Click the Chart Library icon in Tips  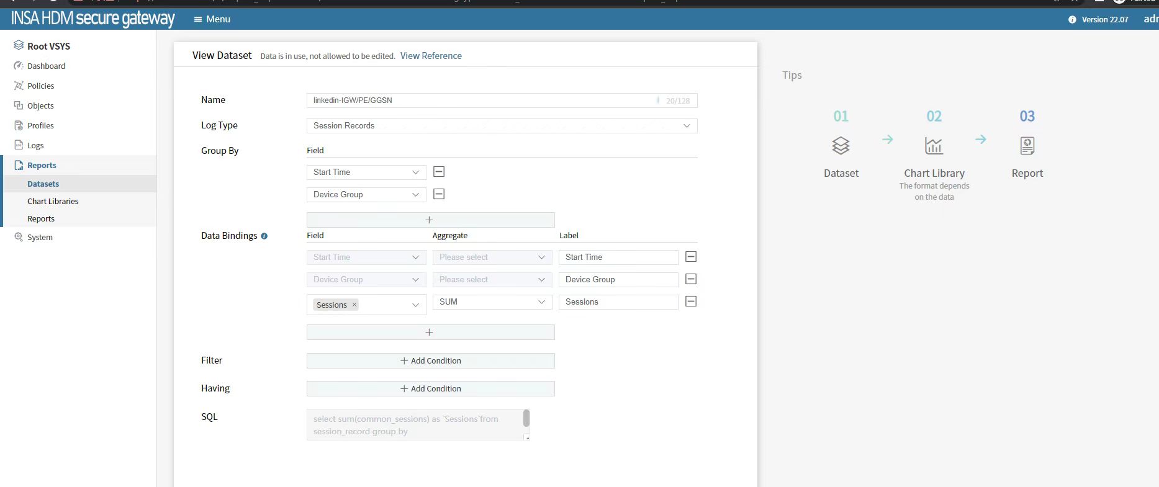[x=934, y=146]
